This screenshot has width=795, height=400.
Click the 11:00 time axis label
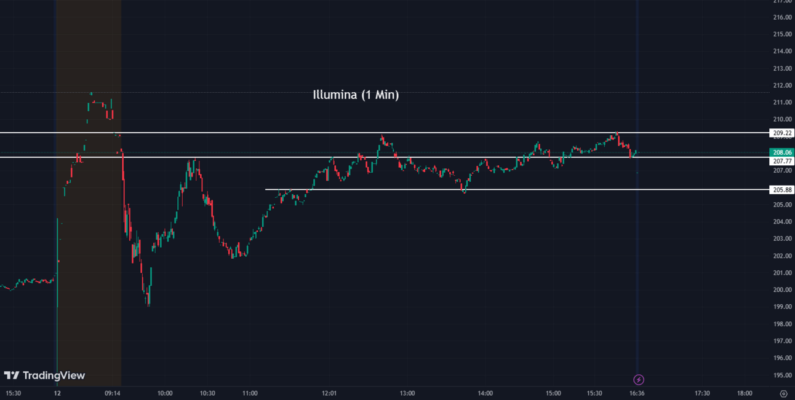[x=250, y=393]
